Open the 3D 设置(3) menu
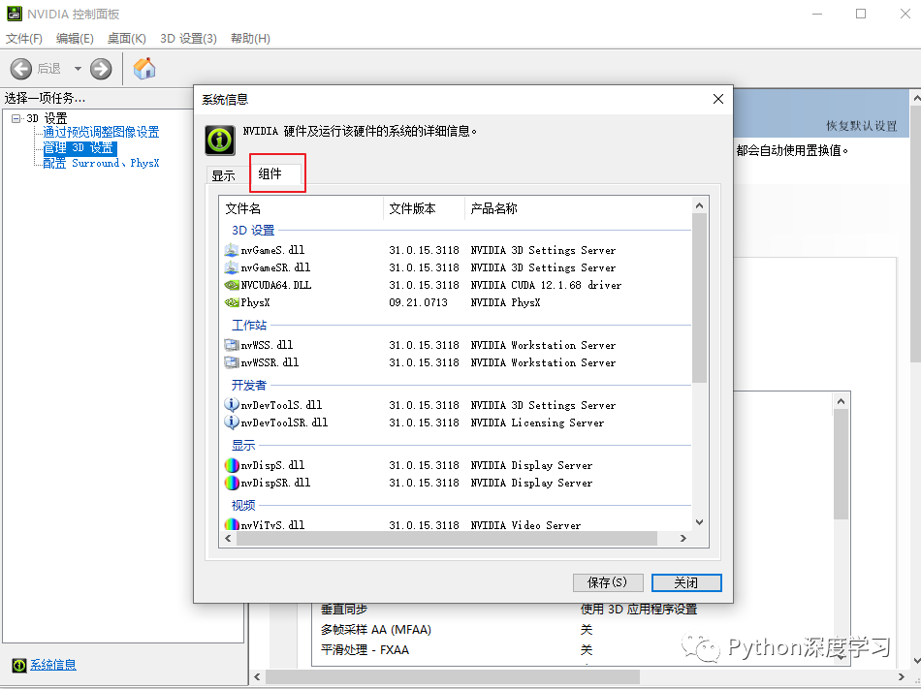Screen dimensions: 921x689 (188, 38)
